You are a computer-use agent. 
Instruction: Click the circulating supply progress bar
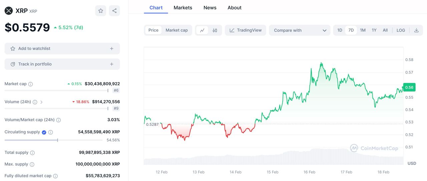[x=53, y=140]
